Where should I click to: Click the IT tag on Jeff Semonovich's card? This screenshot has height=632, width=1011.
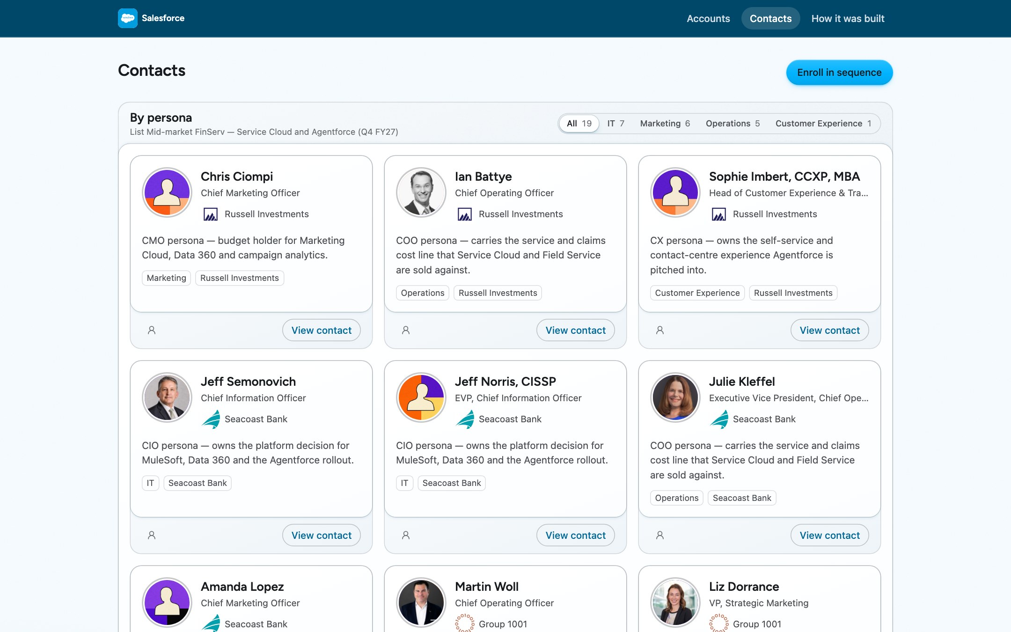pyautogui.click(x=150, y=483)
